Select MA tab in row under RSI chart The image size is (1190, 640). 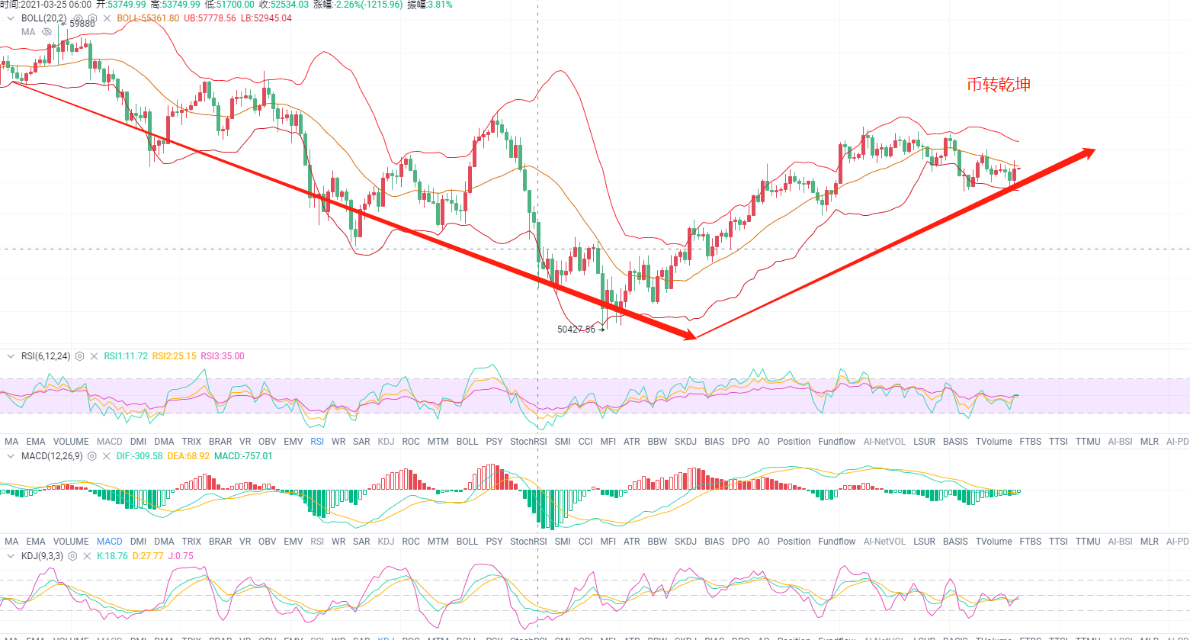point(11,442)
